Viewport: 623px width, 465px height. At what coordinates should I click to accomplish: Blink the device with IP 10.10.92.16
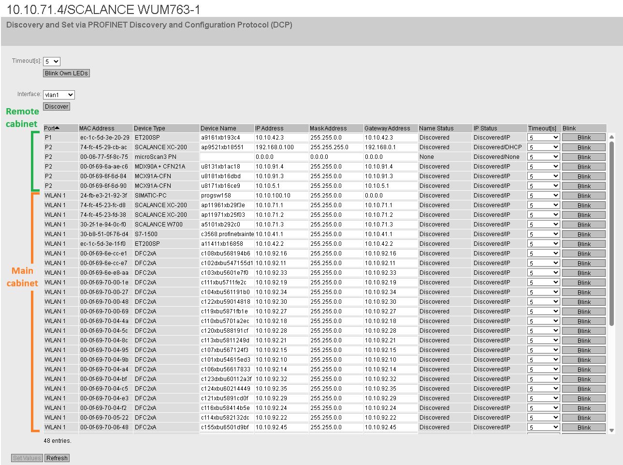pyautogui.click(x=584, y=254)
